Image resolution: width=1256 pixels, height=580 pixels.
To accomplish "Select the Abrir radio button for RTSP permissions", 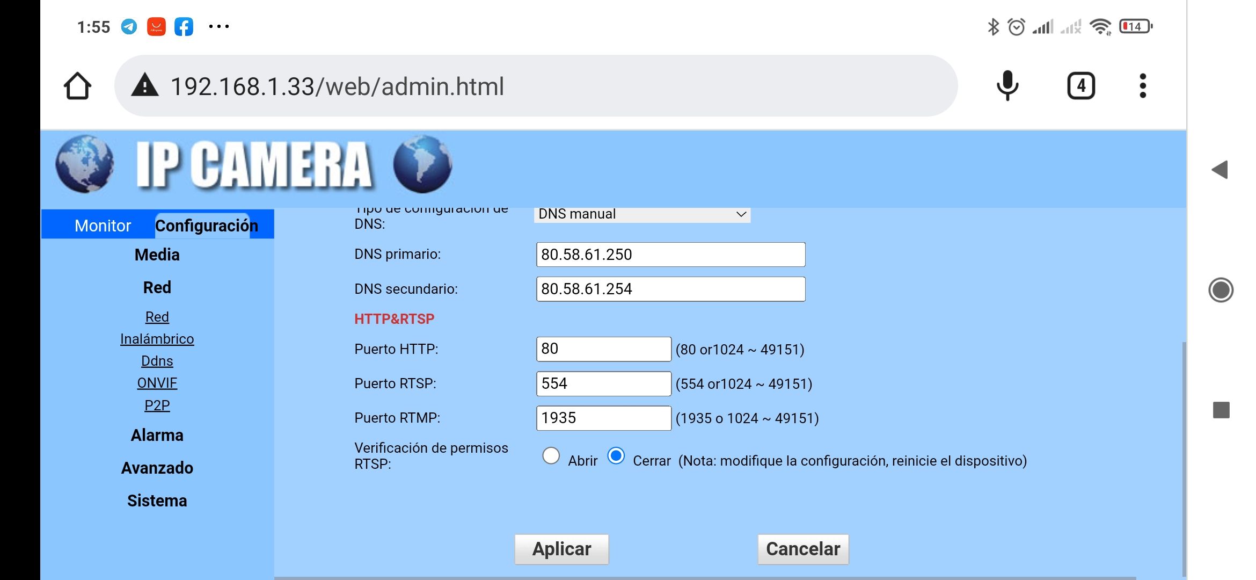I will pyautogui.click(x=551, y=455).
